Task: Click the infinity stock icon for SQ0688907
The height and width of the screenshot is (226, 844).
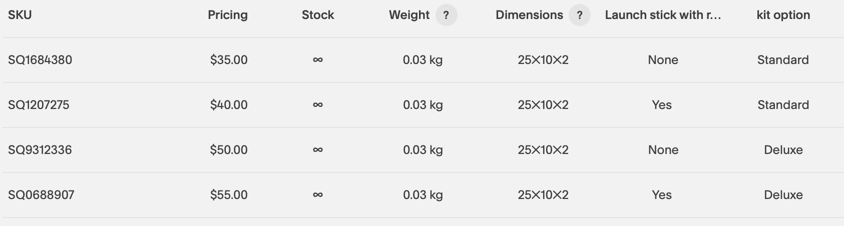Action: pos(317,195)
